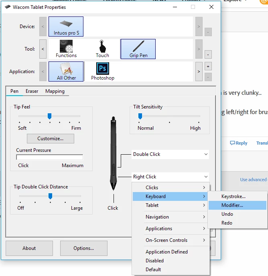Expand the Keyboard submenu
Viewport: 268px width, 276px height.
click(171, 196)
